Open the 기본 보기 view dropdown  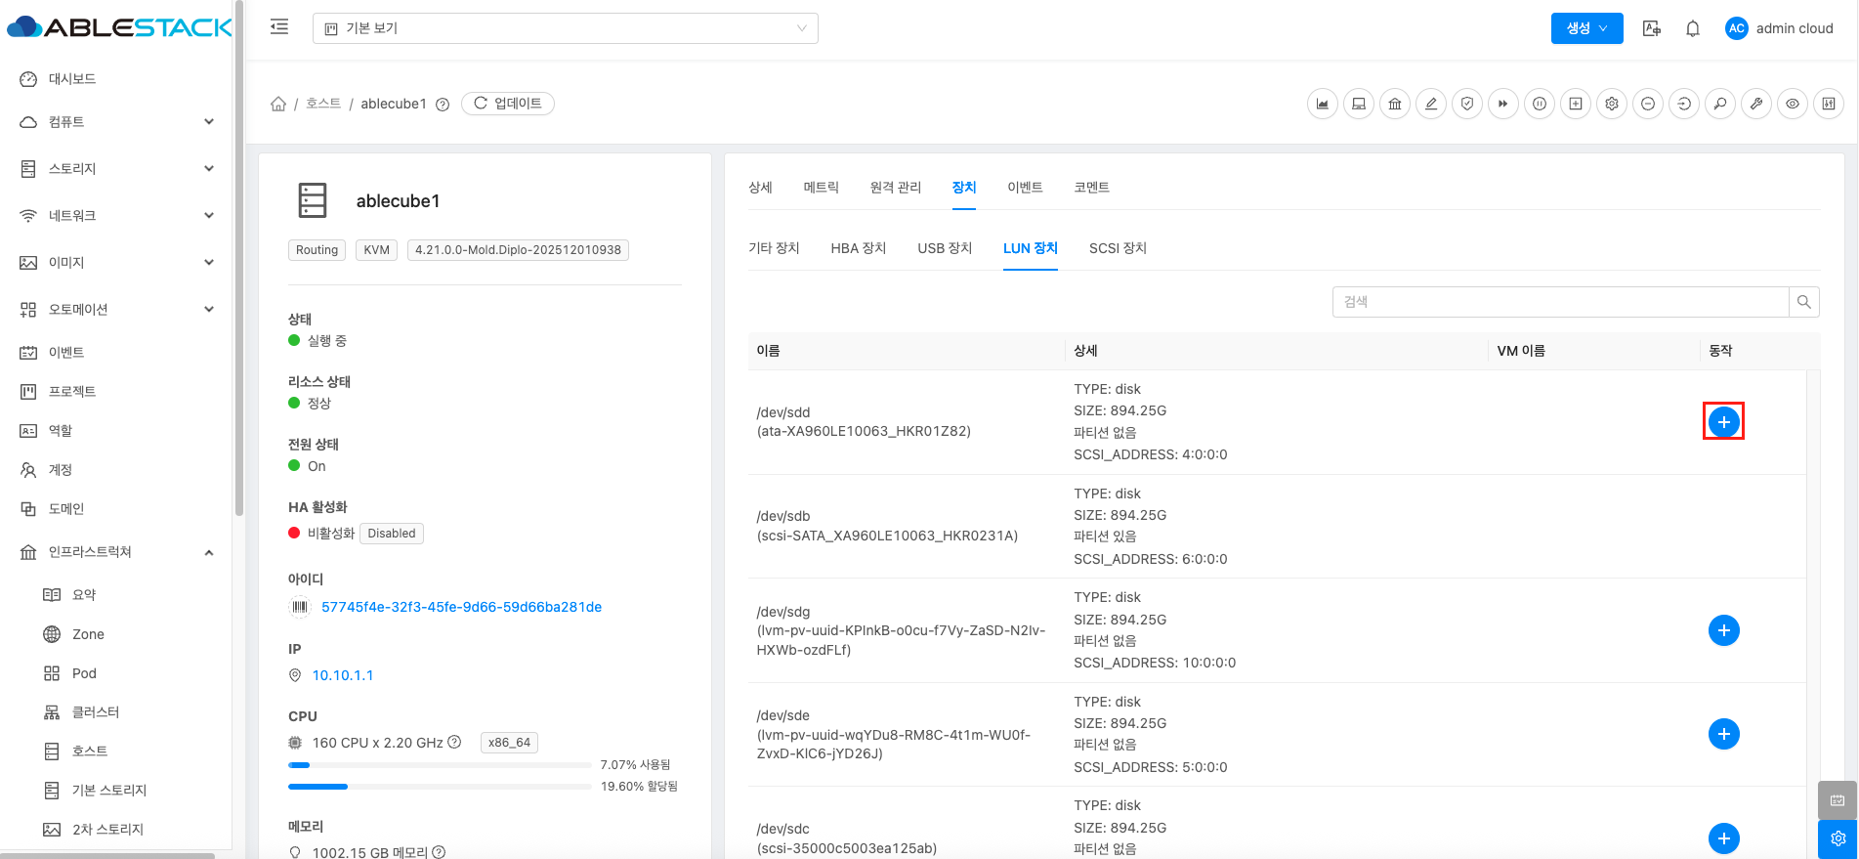point(565,28)
